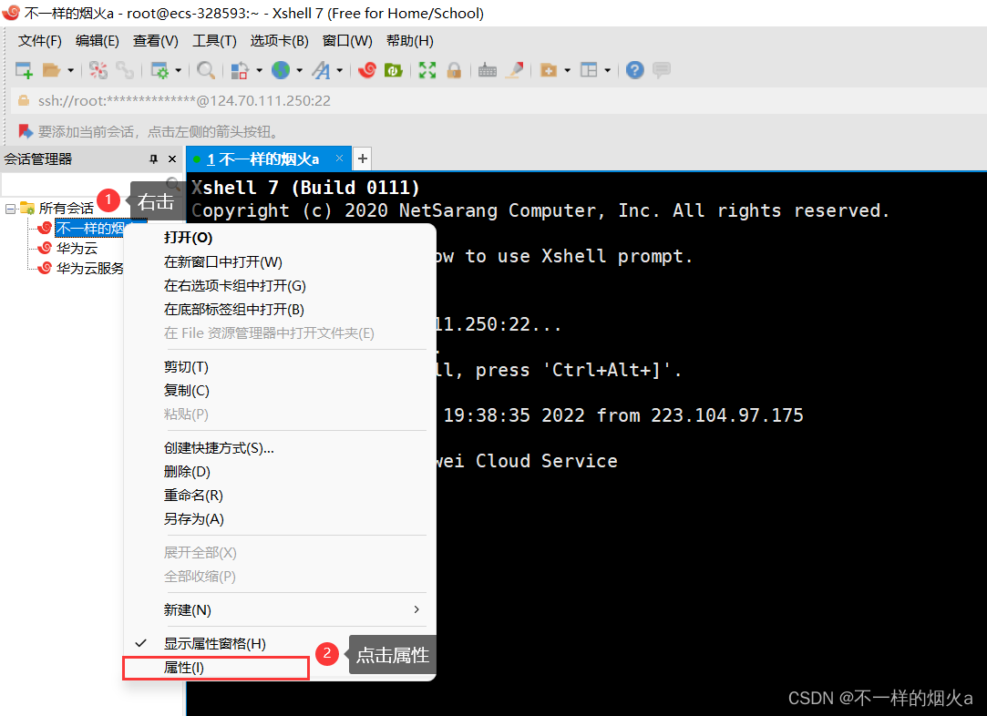Viewport: 987px width, 716px height.
Task: Click the keyboard mapping toolbar icon
Action: point(488,70)
